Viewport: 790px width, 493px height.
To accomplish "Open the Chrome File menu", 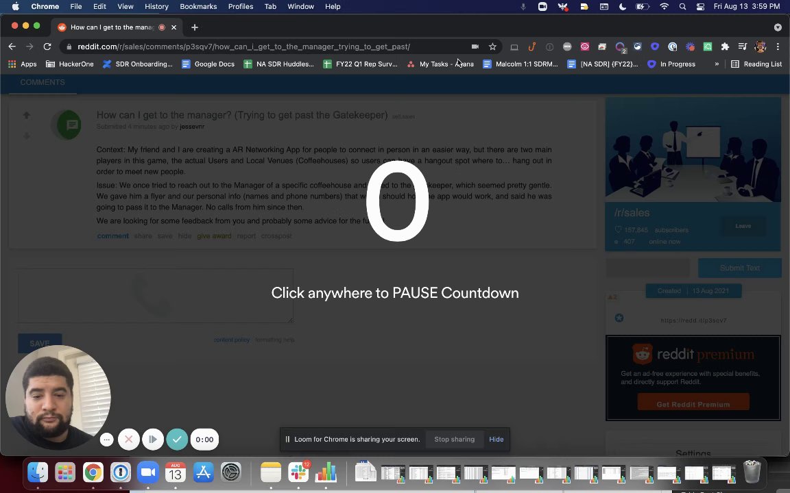I will (x=76, y=7).
